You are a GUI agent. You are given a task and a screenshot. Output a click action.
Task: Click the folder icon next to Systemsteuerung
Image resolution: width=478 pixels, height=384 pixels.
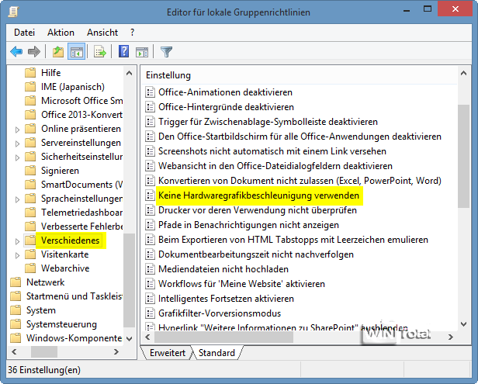tap(16, 324)
